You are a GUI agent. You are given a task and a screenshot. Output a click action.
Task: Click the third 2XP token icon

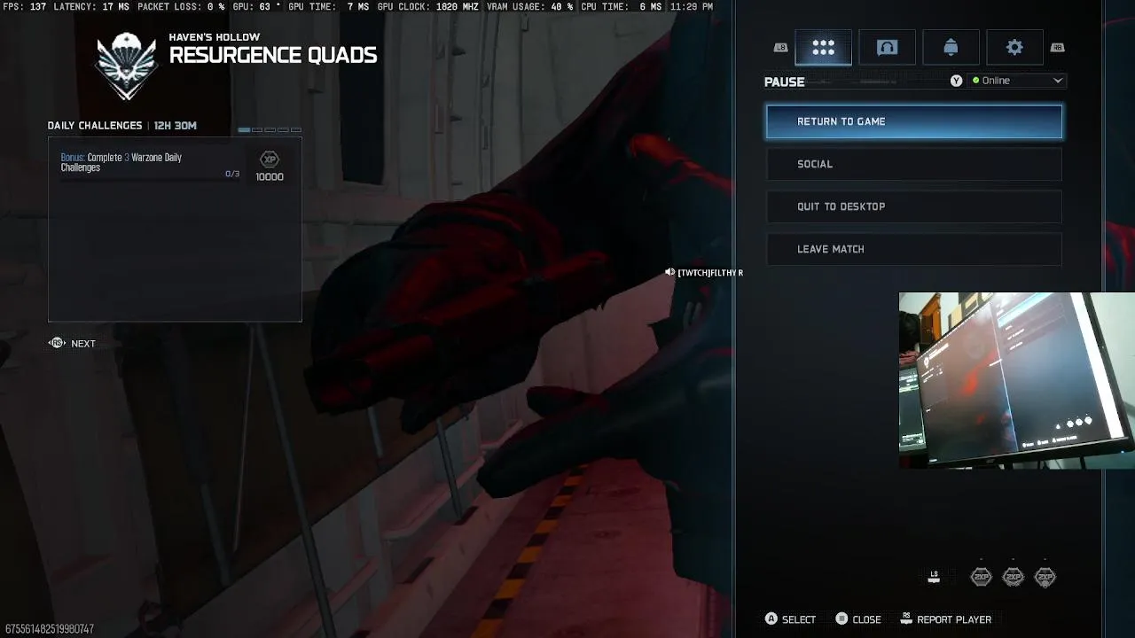[1045, 577]
